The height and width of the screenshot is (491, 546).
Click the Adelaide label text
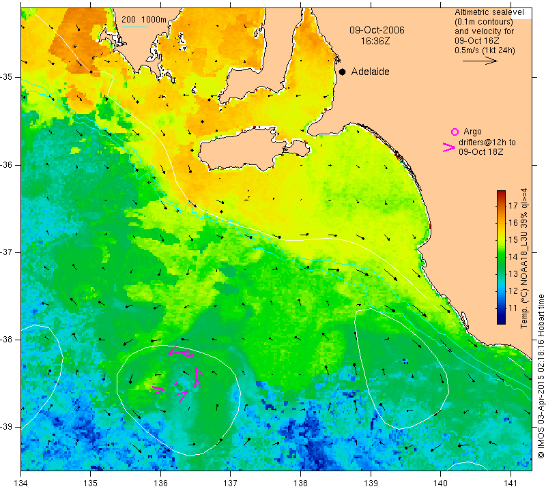[x=370, y=72]
